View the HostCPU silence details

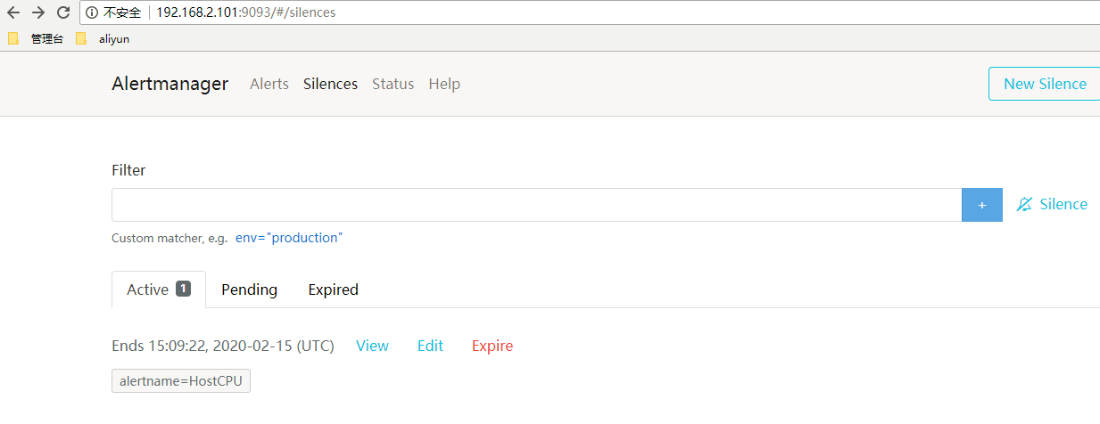(x=372, y=346)
